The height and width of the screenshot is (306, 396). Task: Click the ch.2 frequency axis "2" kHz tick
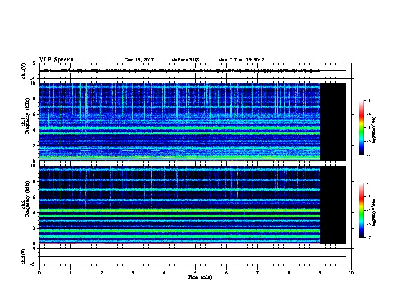[x=34, y=228]
